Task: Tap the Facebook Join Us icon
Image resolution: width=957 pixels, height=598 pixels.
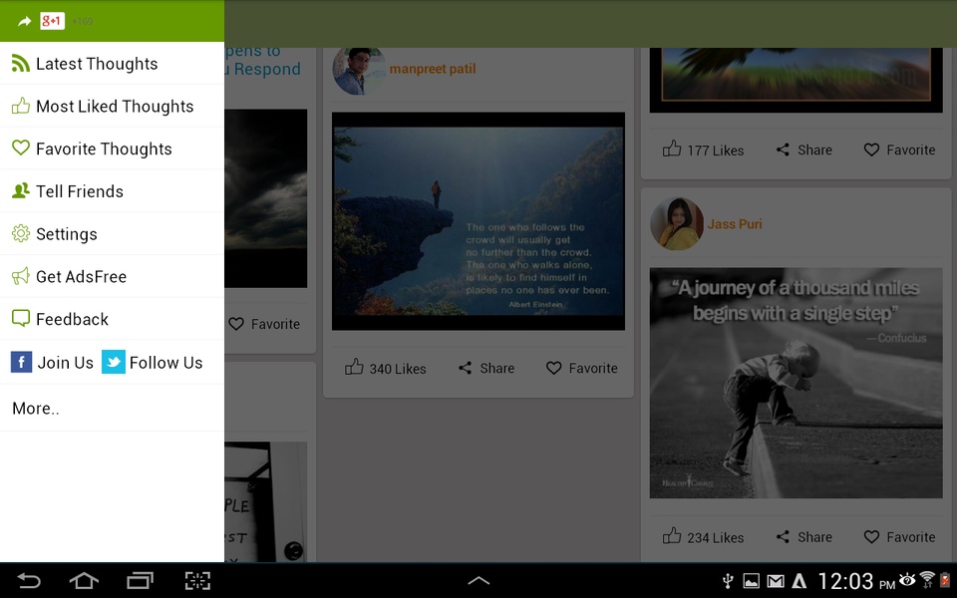Action: (x=21, y=362)
